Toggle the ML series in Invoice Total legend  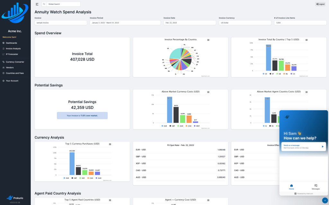pos(286,74)
